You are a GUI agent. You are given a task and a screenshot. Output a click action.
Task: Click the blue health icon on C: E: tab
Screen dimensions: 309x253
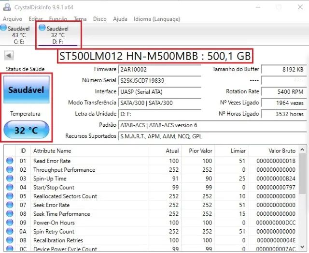pyautogui.click(x=3, y=28)
